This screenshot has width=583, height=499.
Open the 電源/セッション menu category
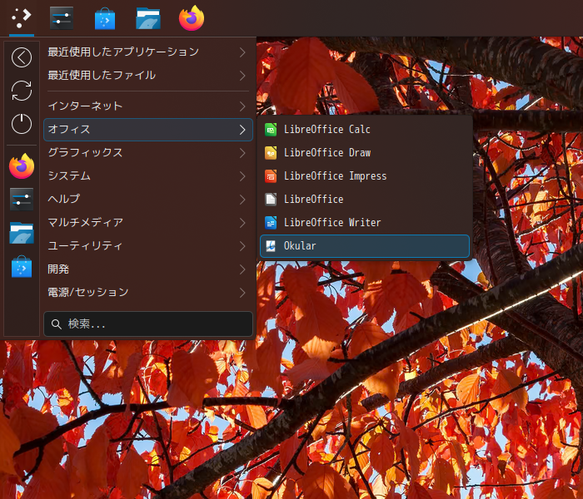tap(148, 293)
